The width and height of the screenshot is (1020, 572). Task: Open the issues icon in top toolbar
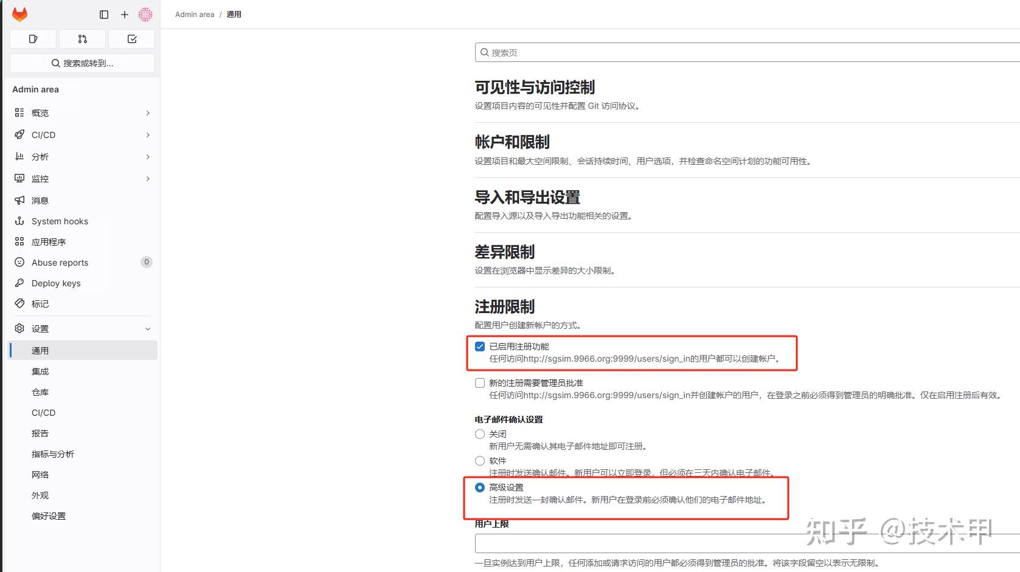pyautogui.click(x=33, y=38)
